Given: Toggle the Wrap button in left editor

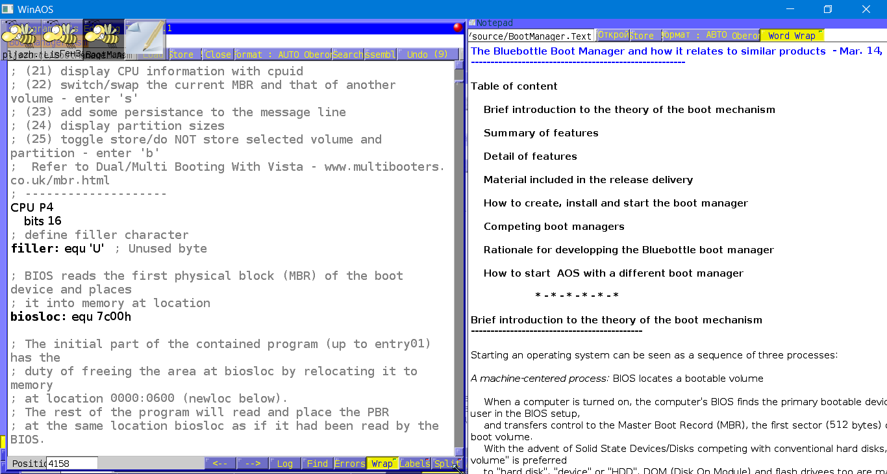Looking at the screenshot, I should 382,463.
